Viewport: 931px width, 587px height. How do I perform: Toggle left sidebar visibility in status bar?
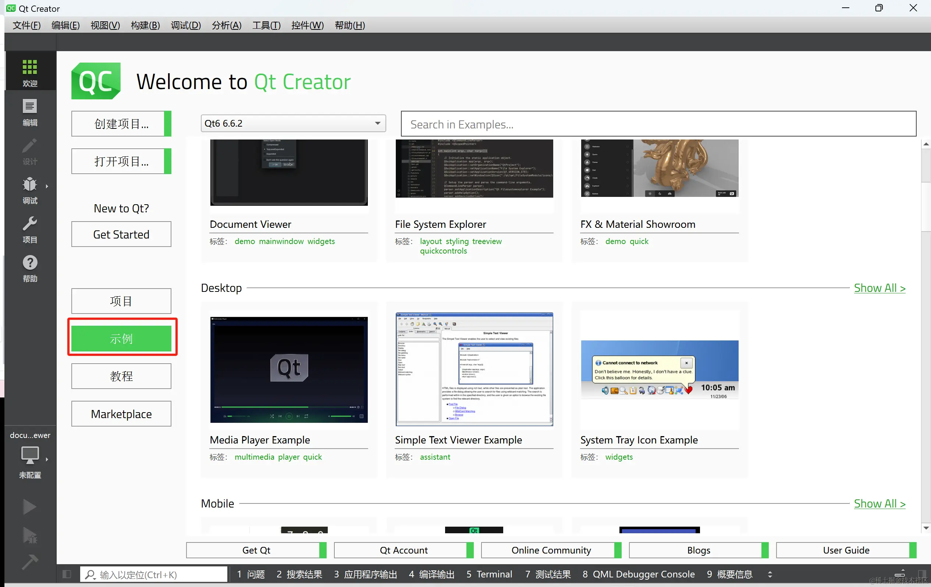[x=67, y=574]
